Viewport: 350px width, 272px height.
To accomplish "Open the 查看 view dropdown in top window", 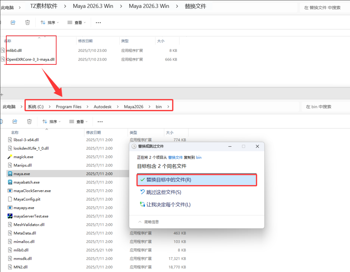I will (x=77, y=23).
